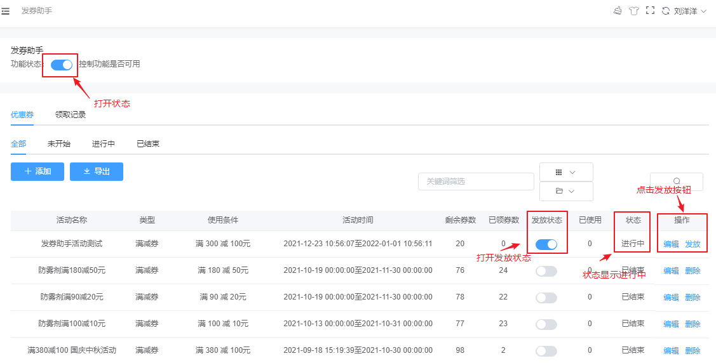Show the 已结束 coupons tab
The width and height of the screenshot is (716, 363).
[x=148, y=144]
